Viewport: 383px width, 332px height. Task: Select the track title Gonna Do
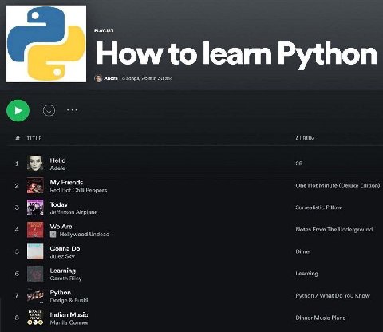(65, 248)
